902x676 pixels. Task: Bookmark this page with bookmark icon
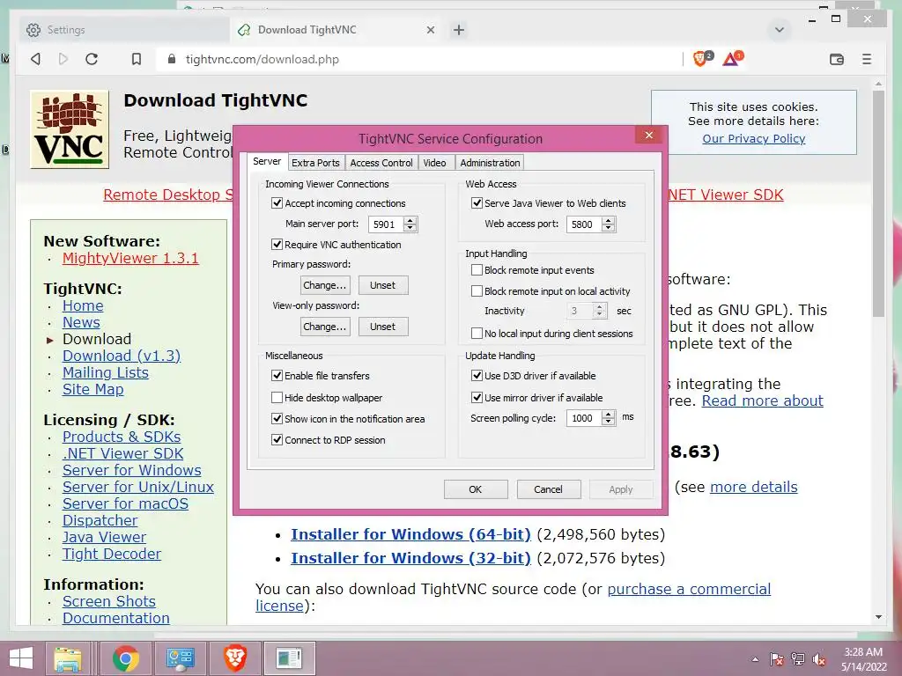[137, 59]
